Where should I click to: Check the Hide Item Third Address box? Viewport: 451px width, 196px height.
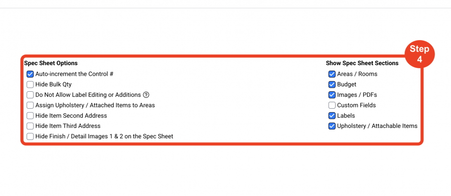30,126
